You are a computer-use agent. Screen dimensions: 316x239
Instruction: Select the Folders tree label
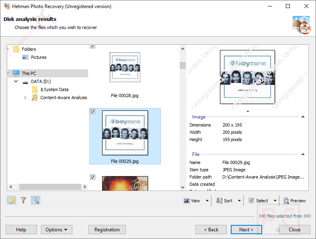pyautogui.click(x=29, y=49)
